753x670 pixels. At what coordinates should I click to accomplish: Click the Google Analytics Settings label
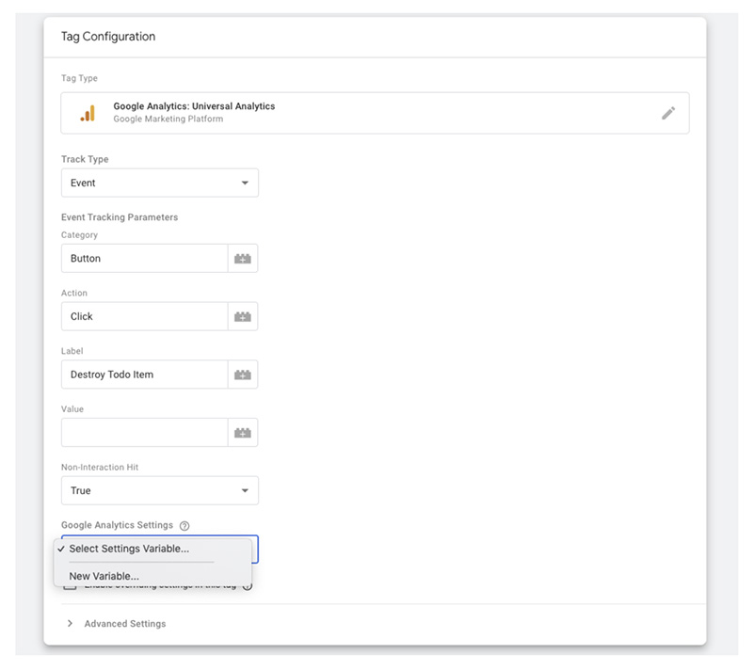point(117,525)
